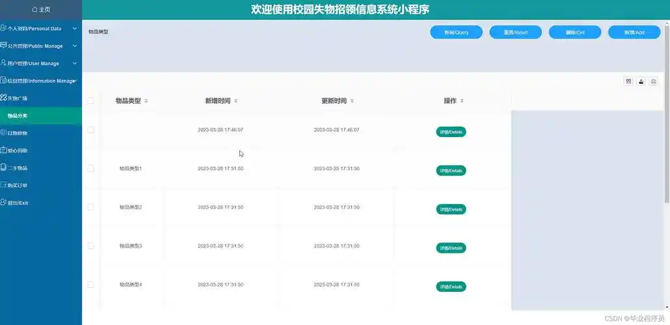Open 详情/Details for 物品类型1
670x325 pixels.
(451, 170)
